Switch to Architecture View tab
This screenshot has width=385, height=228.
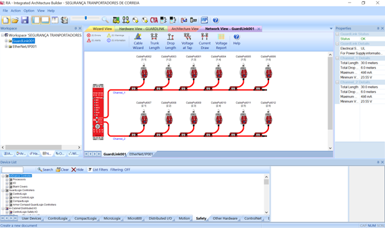185,29
